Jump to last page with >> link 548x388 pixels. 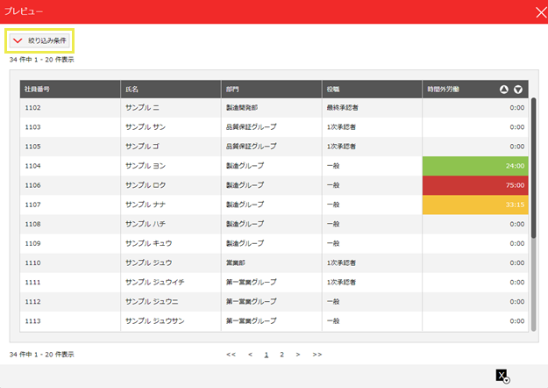tap(317, 355)
